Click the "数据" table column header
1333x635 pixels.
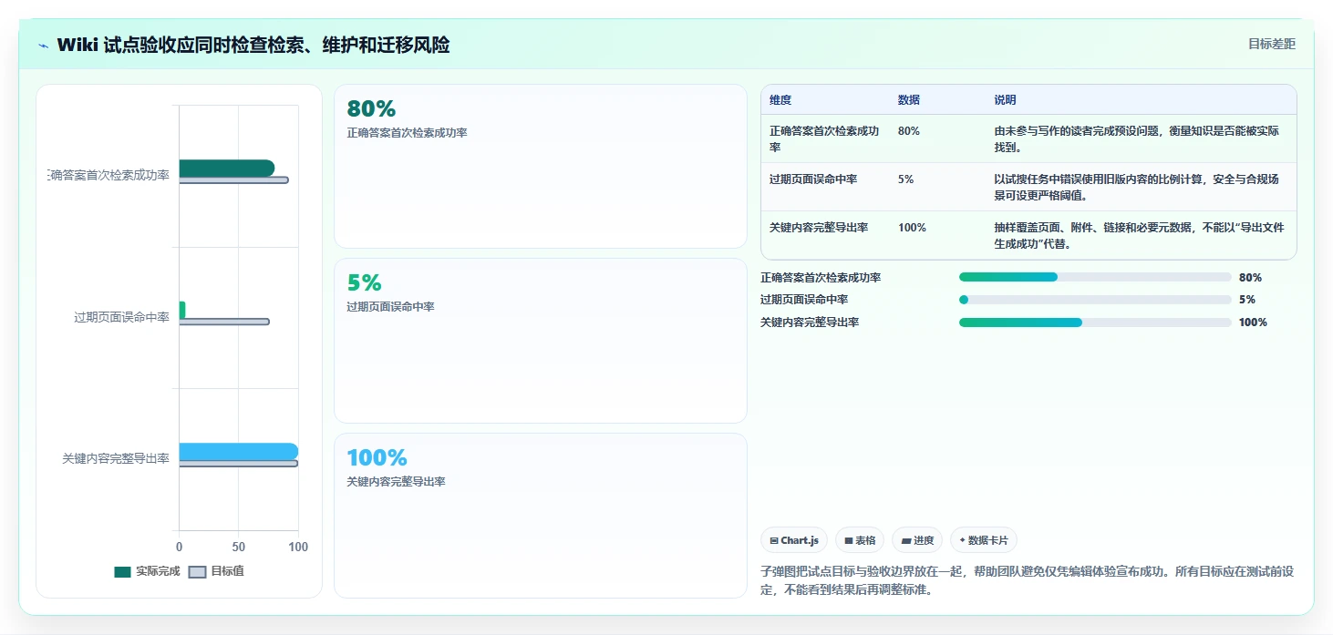point(909,100)
